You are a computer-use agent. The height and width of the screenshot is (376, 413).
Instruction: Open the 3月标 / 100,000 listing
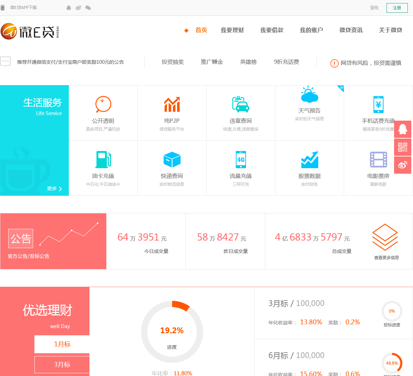click(296, 303)
